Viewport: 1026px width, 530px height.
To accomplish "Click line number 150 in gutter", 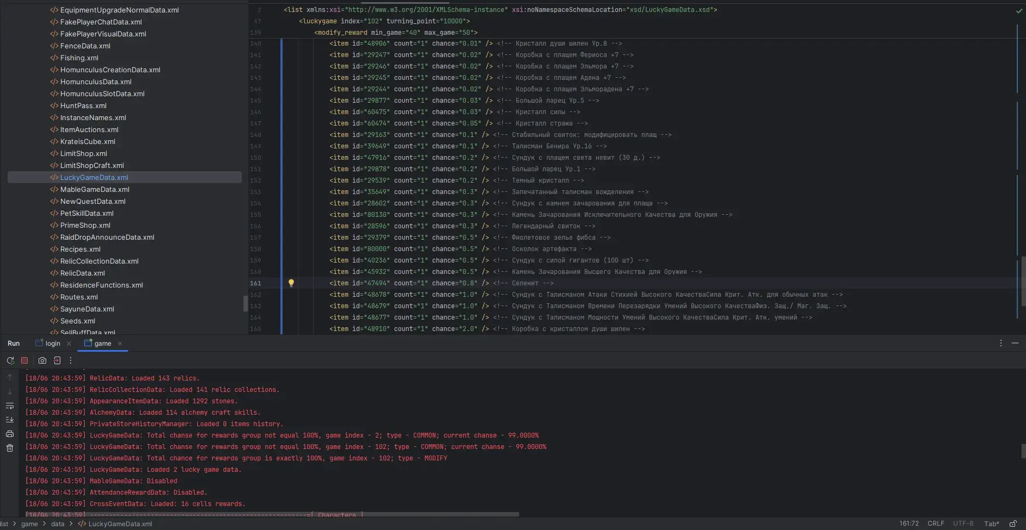I will pyautogui.click(x=255, y=158).
